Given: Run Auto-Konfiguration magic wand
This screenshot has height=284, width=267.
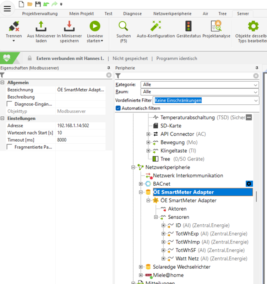Looking at the screenshot, I should click(156, 27).
